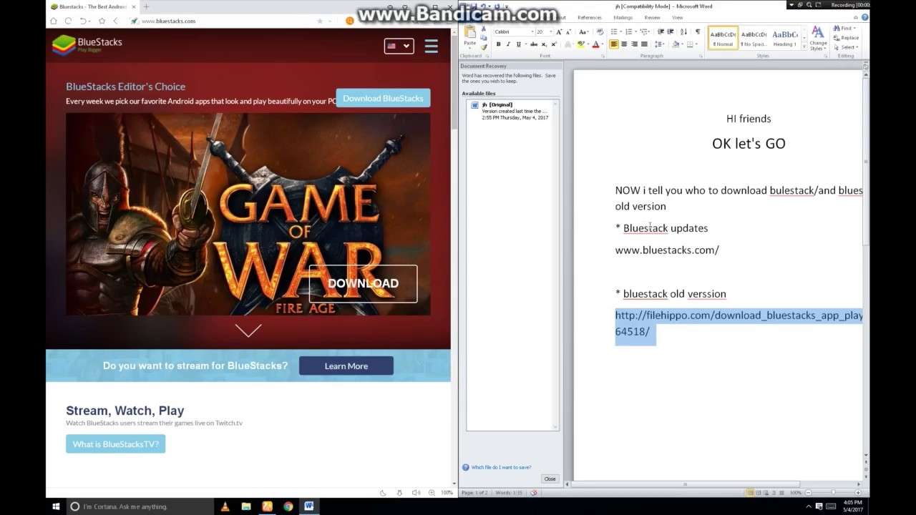916x515 pixels.
Task: Click the Format Painter brush icon
Action: pos(484,47)
